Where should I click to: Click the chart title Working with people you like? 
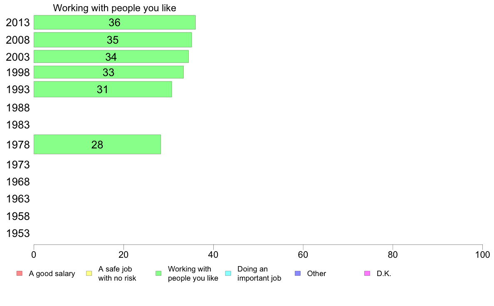(x=115, y=8)
